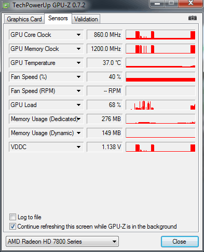The image size is (204, 252).
Task: Click the GPU-Z app icon in title bar
Action: [6, 5]
